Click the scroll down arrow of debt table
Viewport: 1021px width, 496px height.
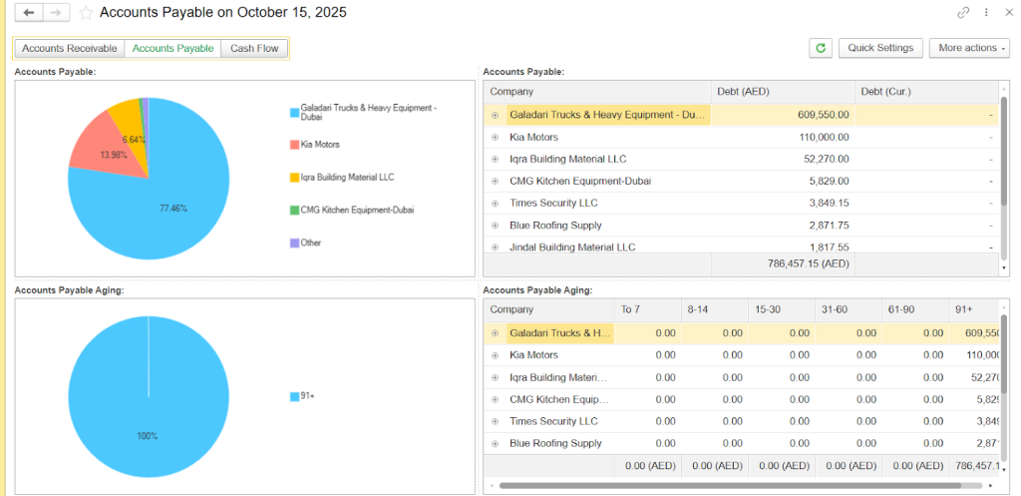[x=1003, y=267]
